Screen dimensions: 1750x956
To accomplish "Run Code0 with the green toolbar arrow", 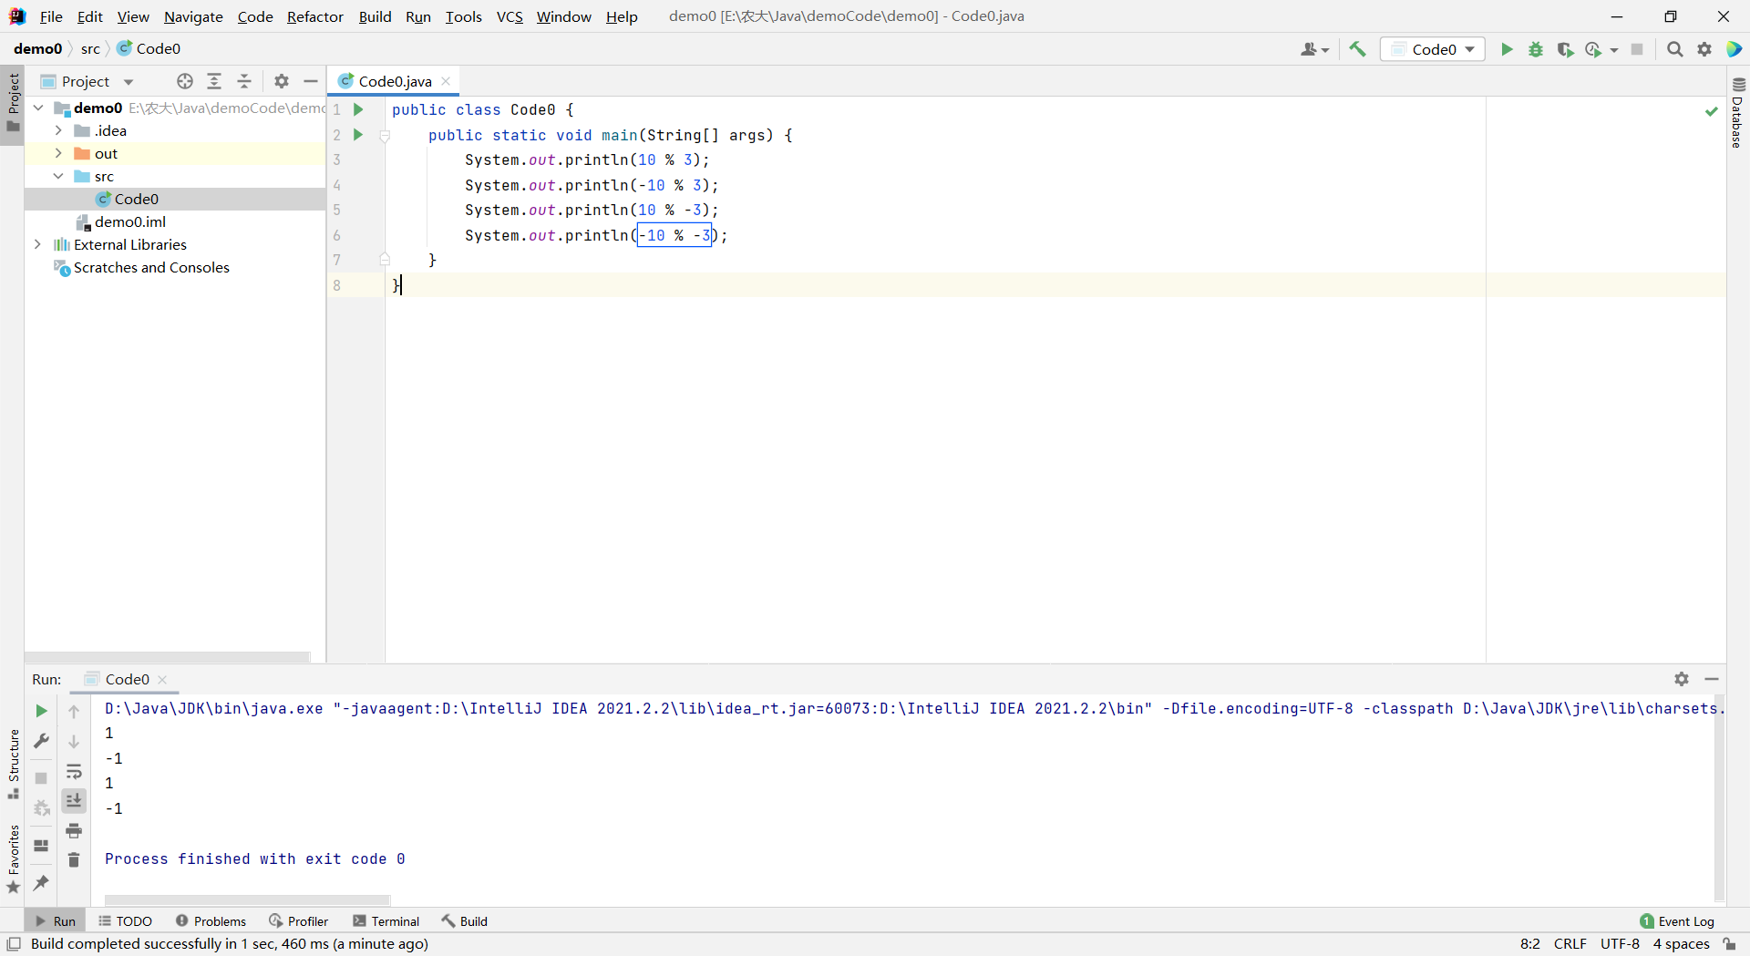I will [1507, 49].
